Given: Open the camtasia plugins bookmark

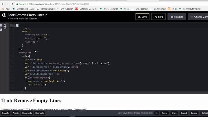Looking at the screenshot, I should (x=48, y=9).
